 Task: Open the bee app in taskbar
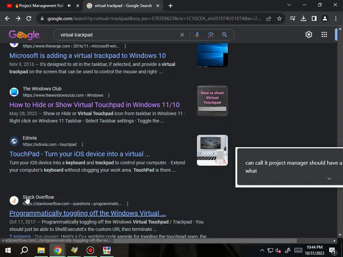pos(74,250)
